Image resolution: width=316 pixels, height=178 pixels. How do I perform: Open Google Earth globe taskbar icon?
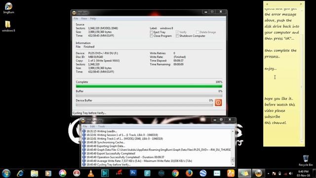coord(203,173)
